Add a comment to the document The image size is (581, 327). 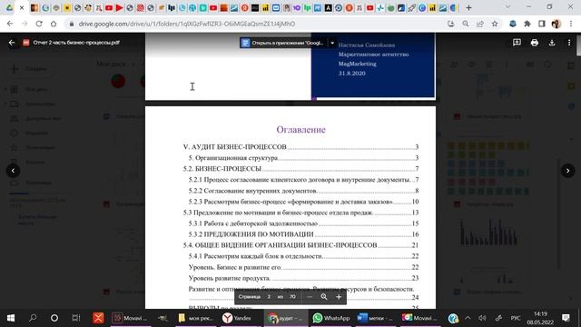tap(517, 43)
